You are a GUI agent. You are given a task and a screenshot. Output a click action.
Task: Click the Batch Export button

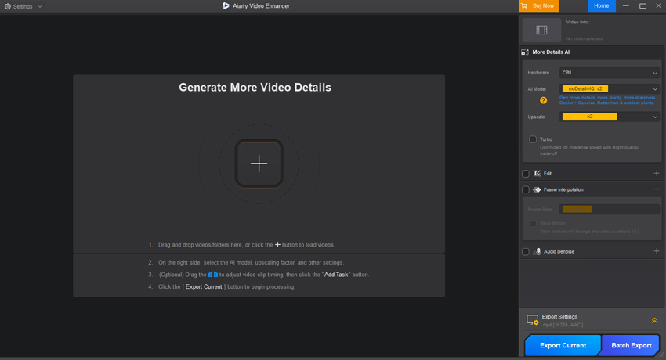click(631, 345)
